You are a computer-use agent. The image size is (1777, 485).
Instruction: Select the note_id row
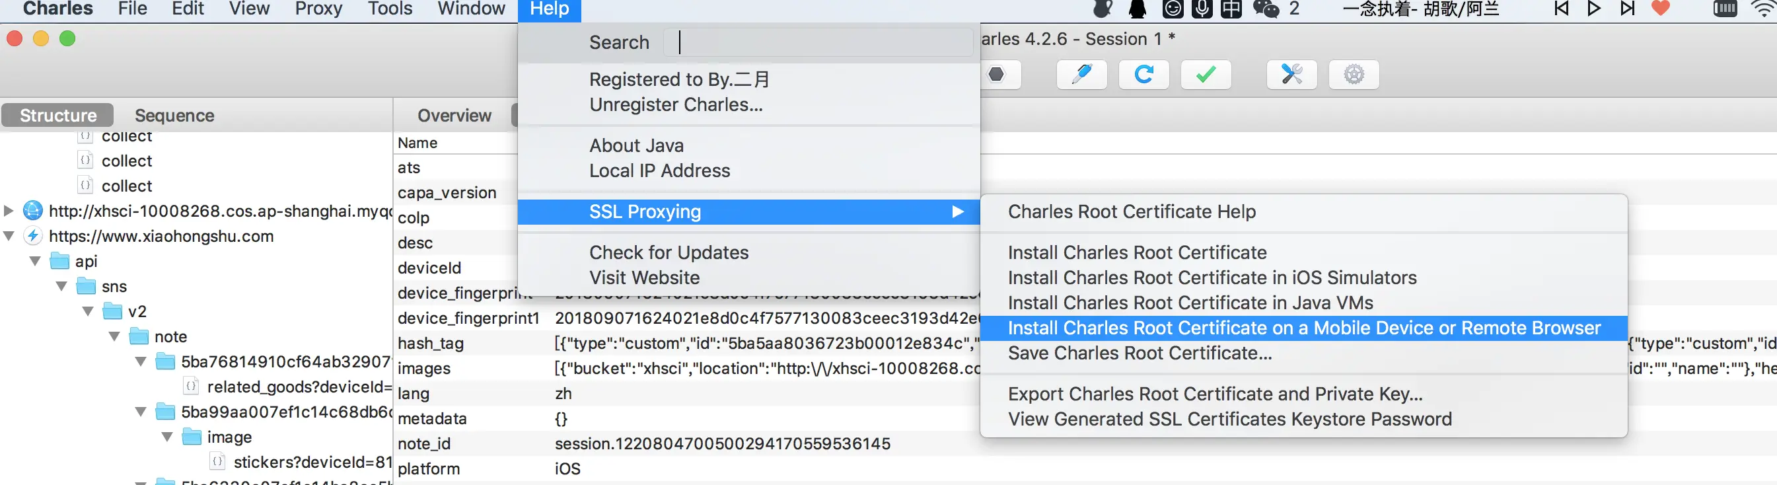[x=1085, y=443]
